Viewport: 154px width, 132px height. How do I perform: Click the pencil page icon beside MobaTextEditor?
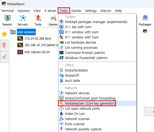point(61,70)
